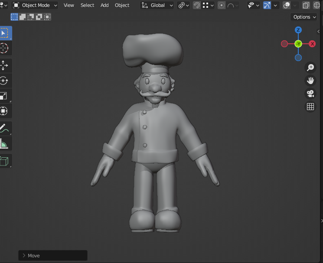Screen dimensions: 323x263
Task: Open Object Mode dropdown
Action: (x=35, y=5)
